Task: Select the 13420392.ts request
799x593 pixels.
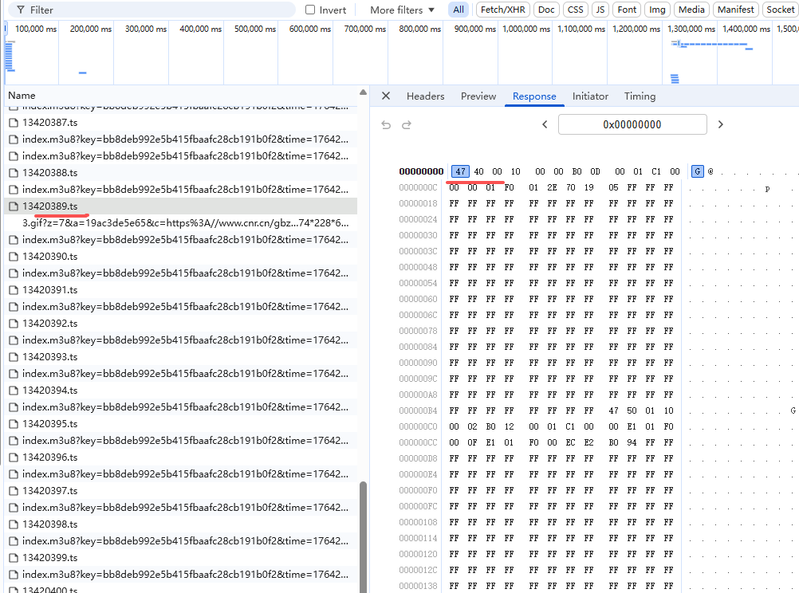Action: [50, 324]
